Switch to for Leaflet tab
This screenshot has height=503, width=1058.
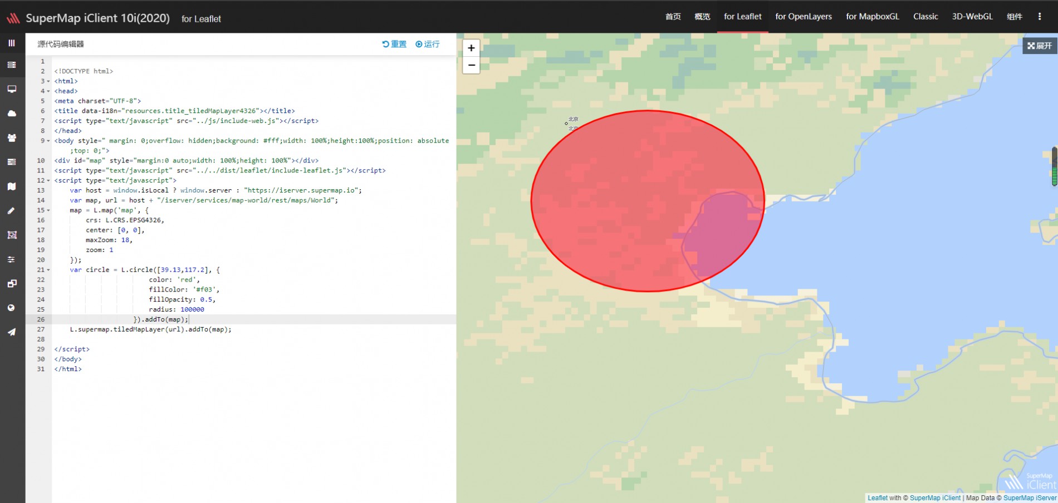click(742, 17)
